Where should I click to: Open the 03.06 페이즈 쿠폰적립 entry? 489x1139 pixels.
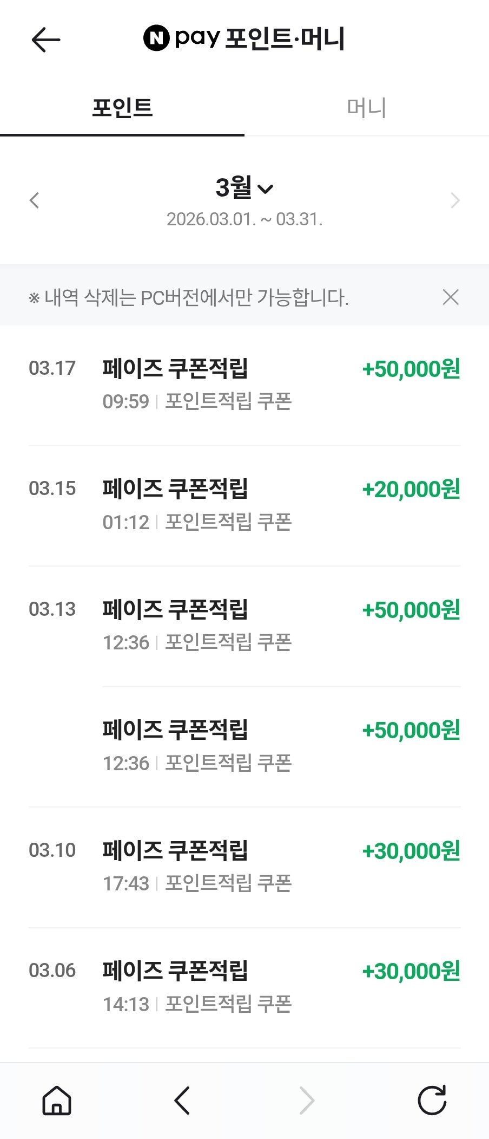pyautogui.click(x=175, y=971)
